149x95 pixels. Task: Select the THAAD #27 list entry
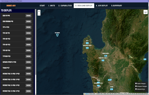click(17, 68)
